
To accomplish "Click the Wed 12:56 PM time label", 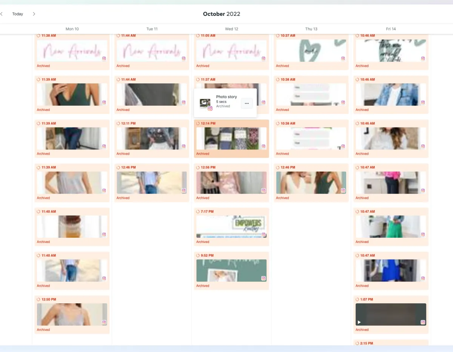I will (x=208, y=168).
